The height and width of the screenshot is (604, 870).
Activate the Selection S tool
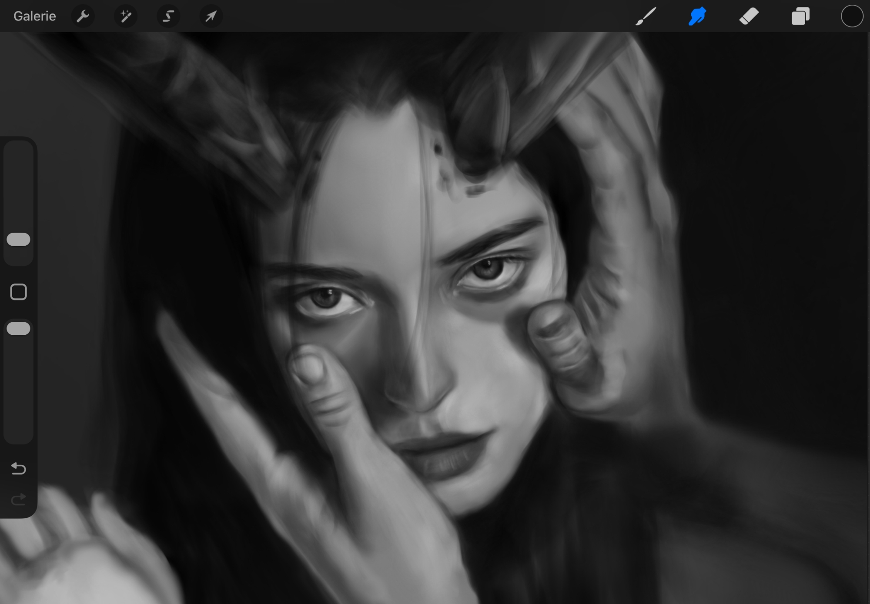click(168, 16)
